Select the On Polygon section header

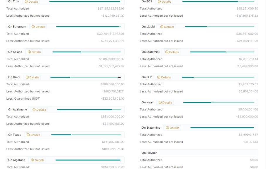point(199,153)
